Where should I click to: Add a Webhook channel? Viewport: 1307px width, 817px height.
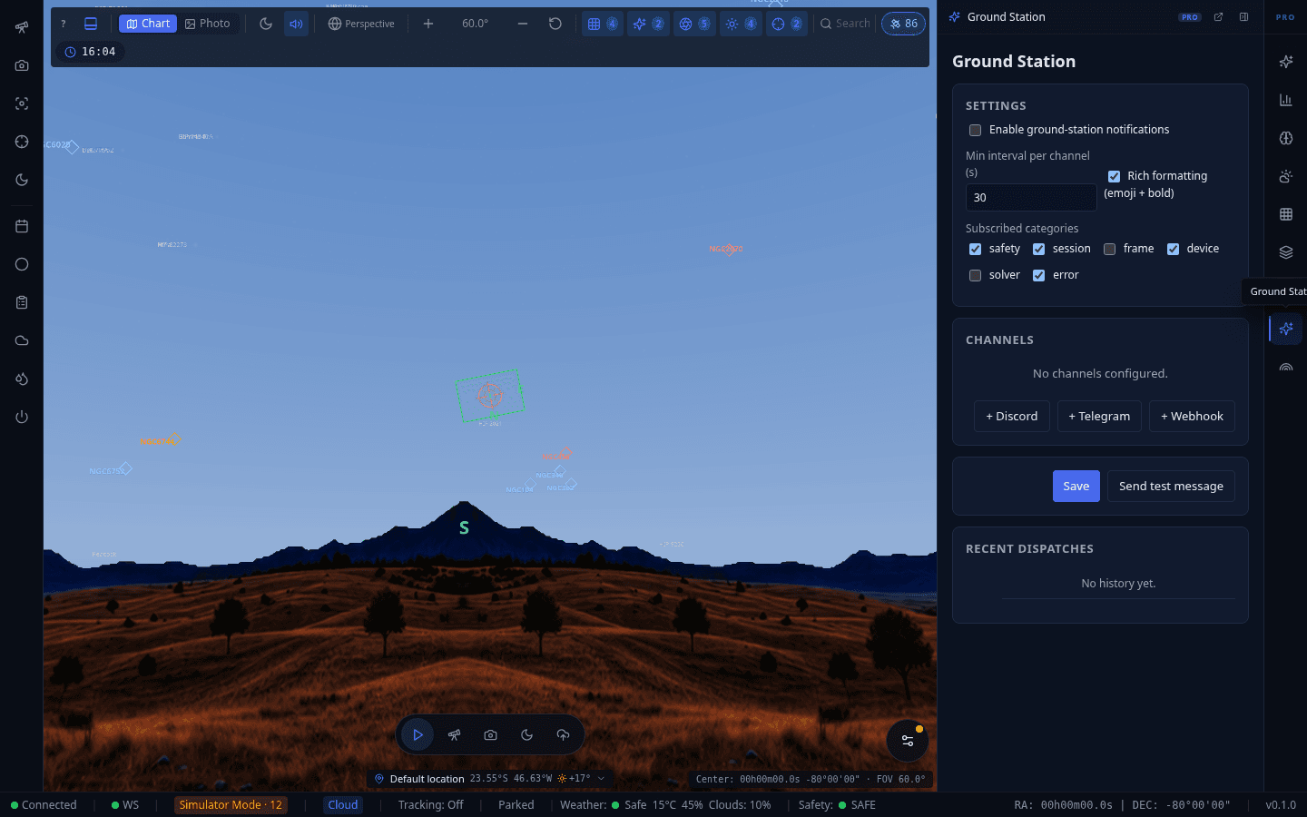(1192, 416)
